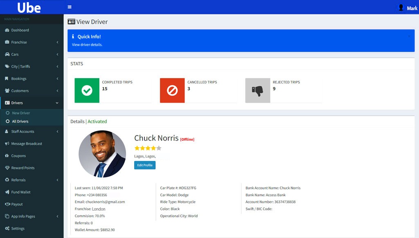This screenshot has height=238, width=419.
Task: Click the red cancelled trips icon
Action: (172, 90)
